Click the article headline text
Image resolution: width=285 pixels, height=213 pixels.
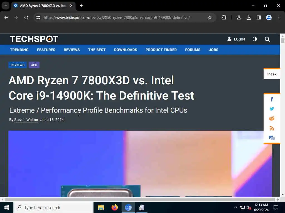(x=101, y=88)
